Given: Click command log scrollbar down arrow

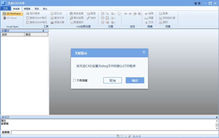Looking at the screenshot, I should (217, 129).
